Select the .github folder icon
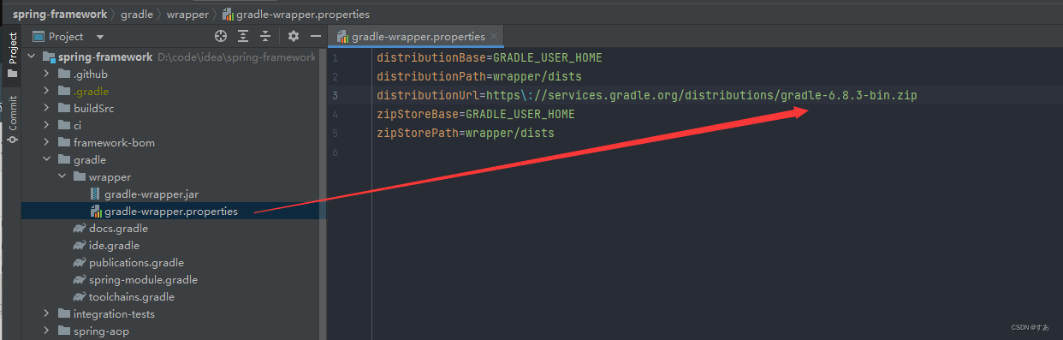 pyautogui.click(x=64, y=75)
